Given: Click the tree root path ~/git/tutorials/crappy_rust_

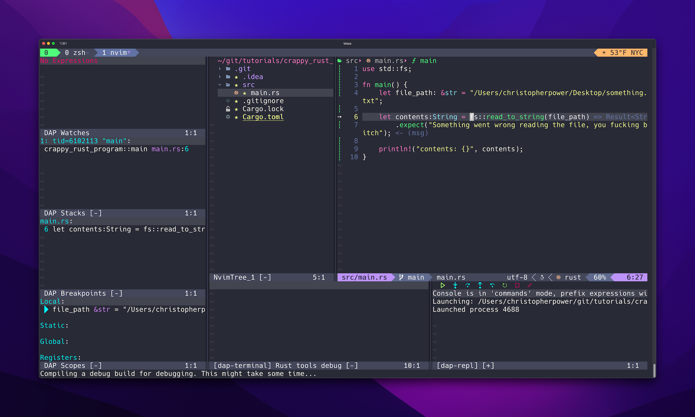Looking at the screenshot, I should point(275,61).
